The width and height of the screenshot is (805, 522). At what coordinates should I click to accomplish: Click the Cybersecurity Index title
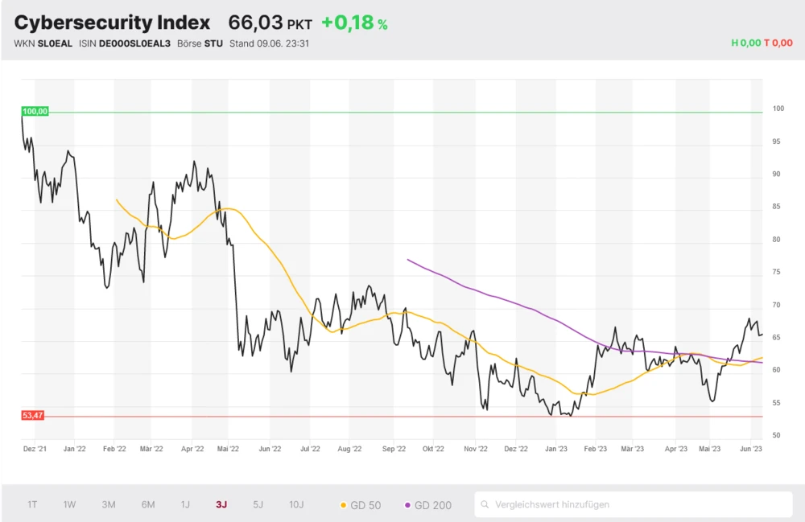click(x=112, y=23)
